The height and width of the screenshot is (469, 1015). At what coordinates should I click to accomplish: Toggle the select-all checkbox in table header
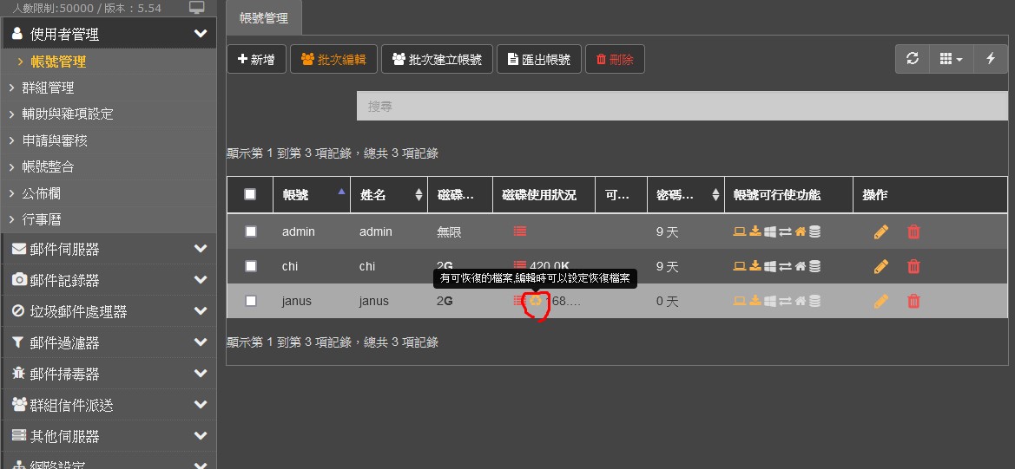point(250,195)
